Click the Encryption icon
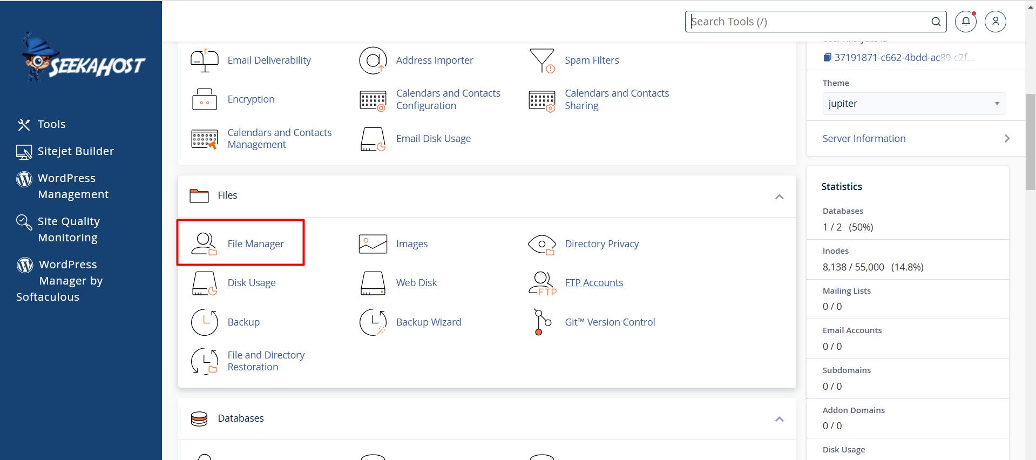The image size is (1036, 460). 205,99
